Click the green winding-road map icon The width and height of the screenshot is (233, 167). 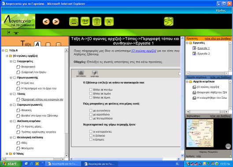click(169, 22)
